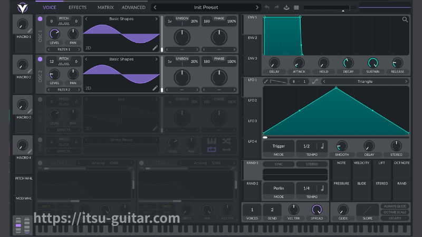
Task: Click the redo arrow icon
Action: (x=276, y=7)
